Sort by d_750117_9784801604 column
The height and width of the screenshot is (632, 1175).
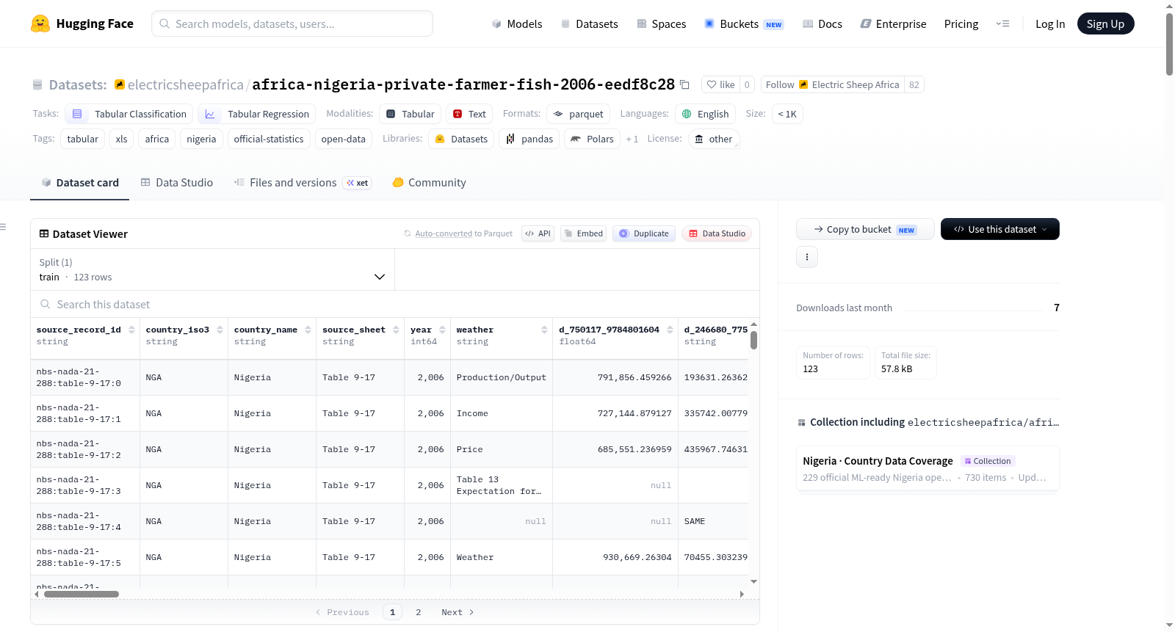(670, 330)
